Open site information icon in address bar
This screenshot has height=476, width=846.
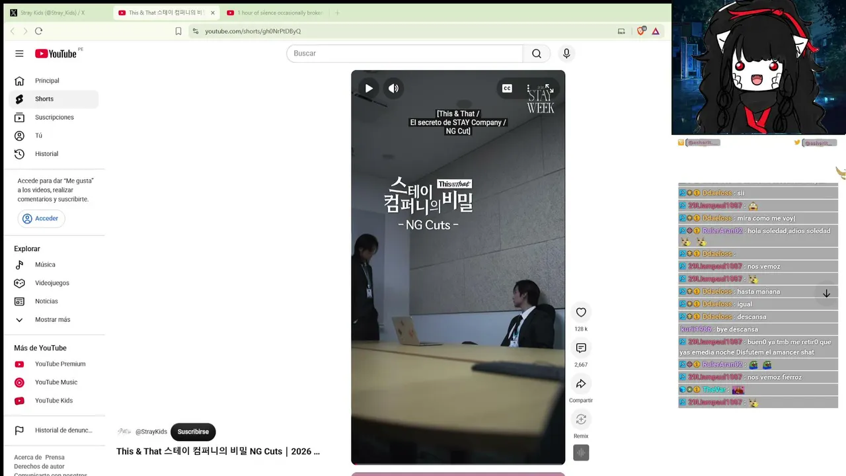pyautogui.click(x=195, y=31)
